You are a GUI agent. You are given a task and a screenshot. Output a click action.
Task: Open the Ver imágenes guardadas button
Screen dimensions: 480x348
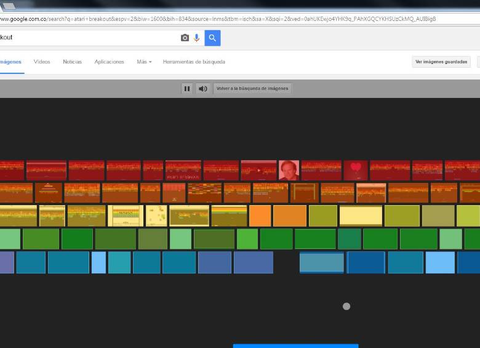[x=441, y=62]
